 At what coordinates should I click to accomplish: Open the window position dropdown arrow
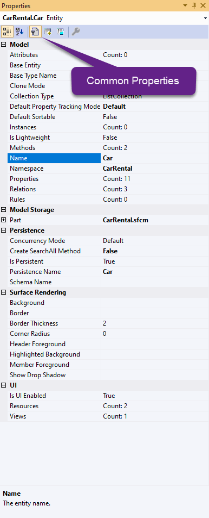click(x=185, y=5)
